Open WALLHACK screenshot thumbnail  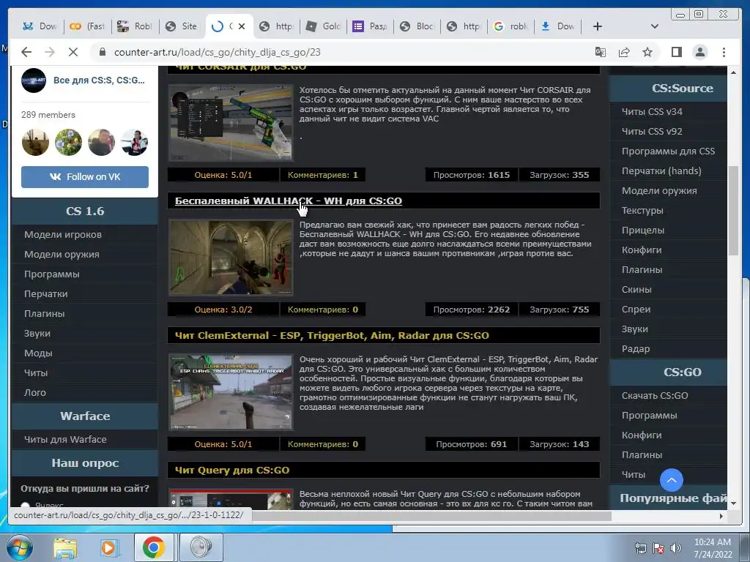coord(231,258)
